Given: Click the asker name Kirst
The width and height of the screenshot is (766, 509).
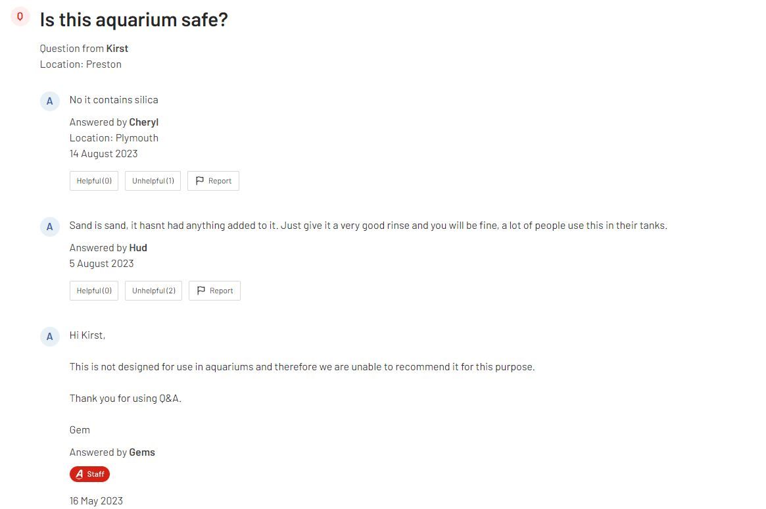Looking at the screenshot, I should tap(117, 49).
